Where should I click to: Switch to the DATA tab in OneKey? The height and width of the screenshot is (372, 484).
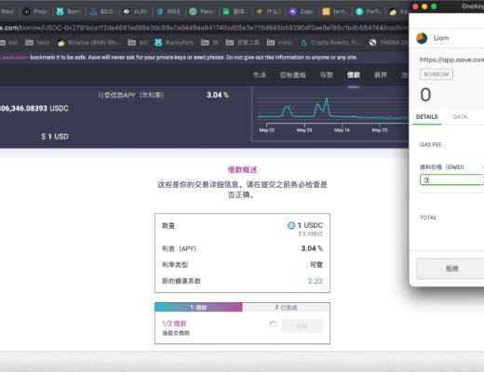coord(460,117)
